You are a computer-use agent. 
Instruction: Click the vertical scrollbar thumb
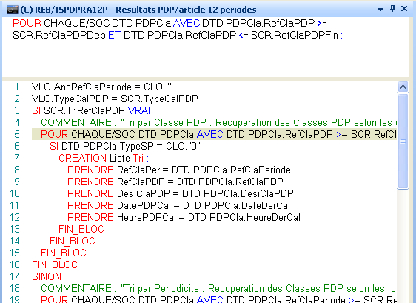403,141
